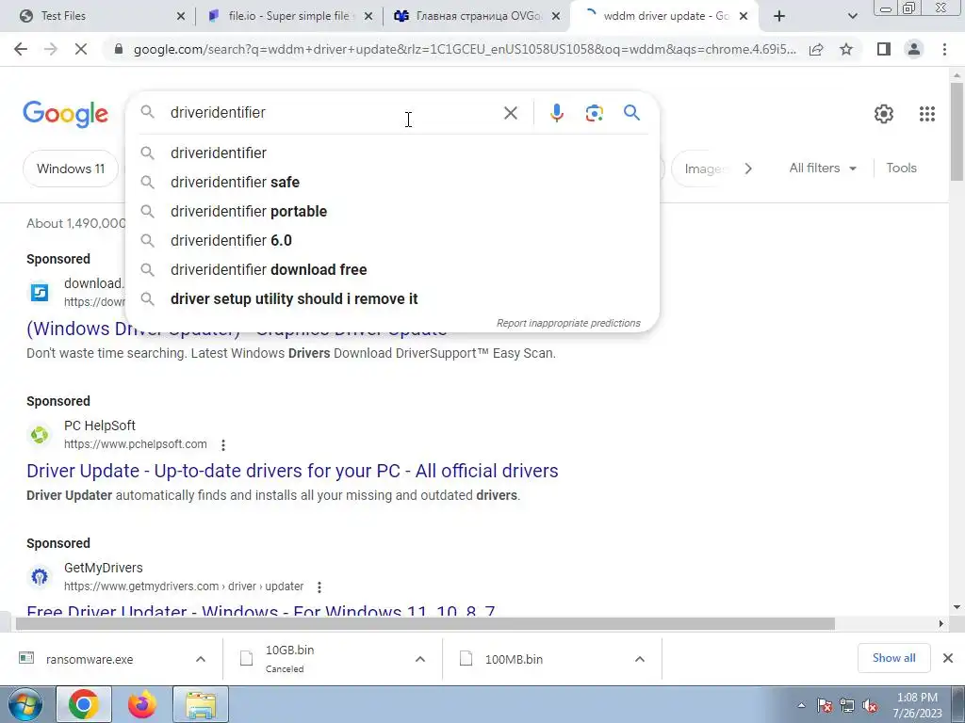Go back to the previous page

point(21,49)
